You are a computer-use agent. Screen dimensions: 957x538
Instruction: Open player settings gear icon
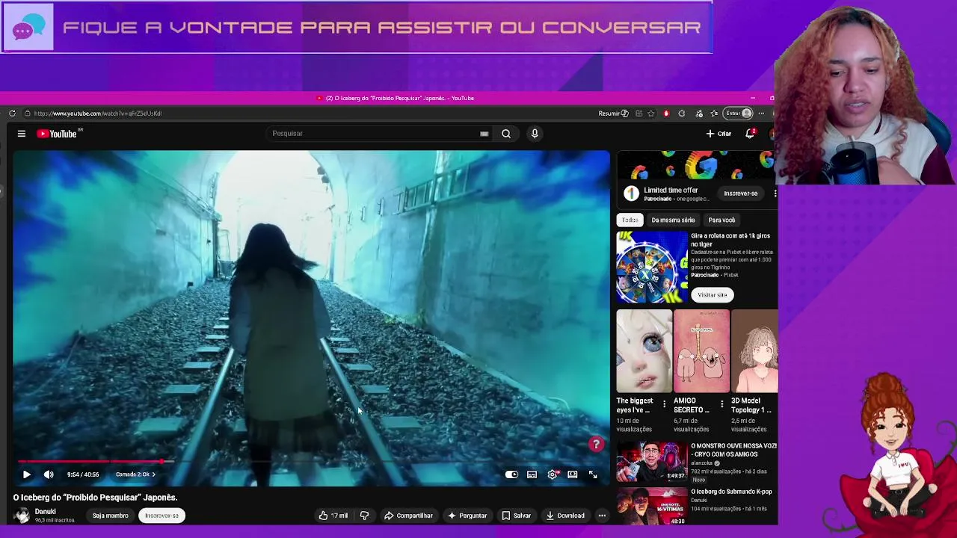pyautogui.click(x=553, y=474)
